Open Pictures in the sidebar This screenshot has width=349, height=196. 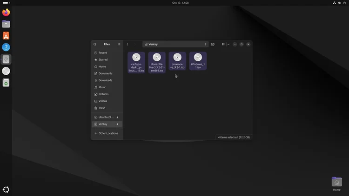107,94
